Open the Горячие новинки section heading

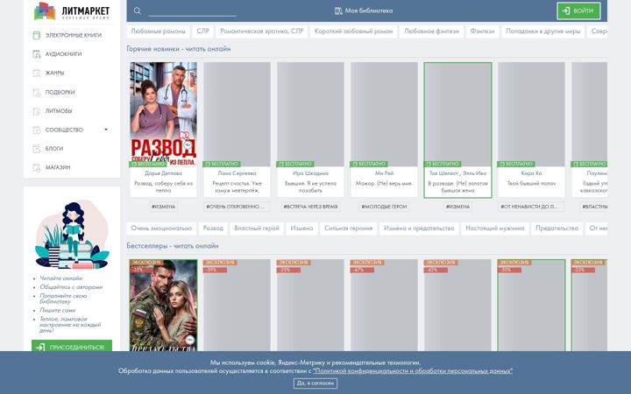179,49
